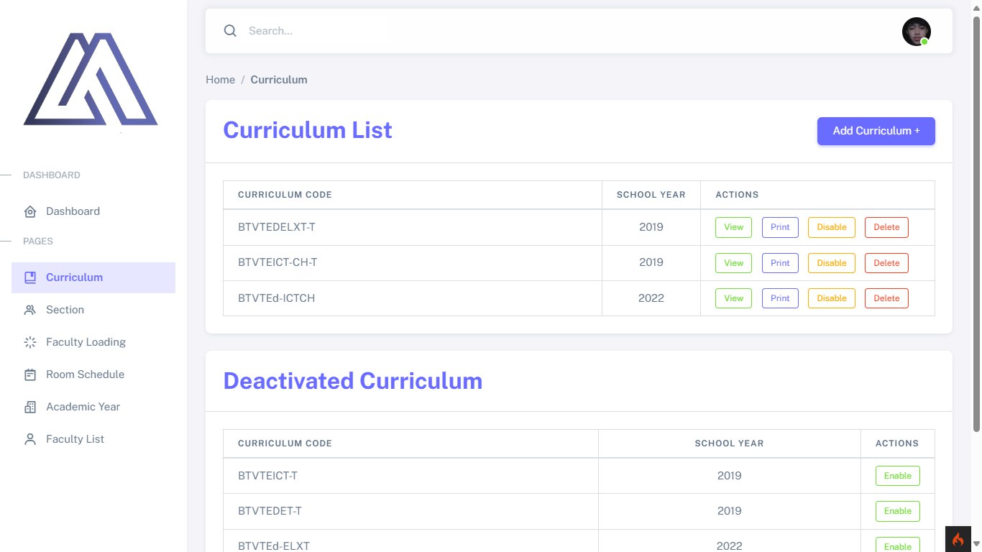982x552 pixels.
Task: Follow the Home breadcrumb link
Action: tap(220, 80)
